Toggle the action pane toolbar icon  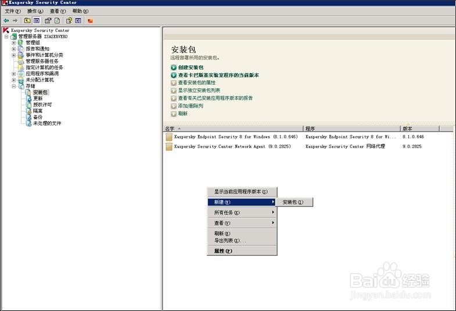(x=78, y=21)
